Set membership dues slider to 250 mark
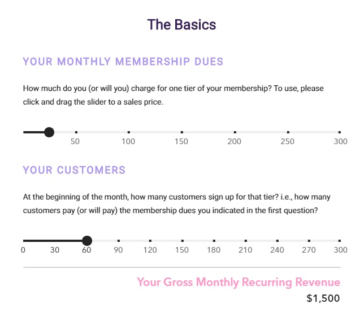 click(x=288, y=132)
